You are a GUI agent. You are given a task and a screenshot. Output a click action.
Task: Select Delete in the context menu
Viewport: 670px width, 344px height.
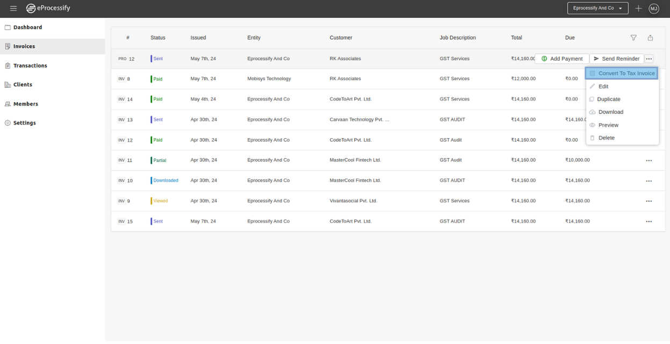(x=606, y=138)
